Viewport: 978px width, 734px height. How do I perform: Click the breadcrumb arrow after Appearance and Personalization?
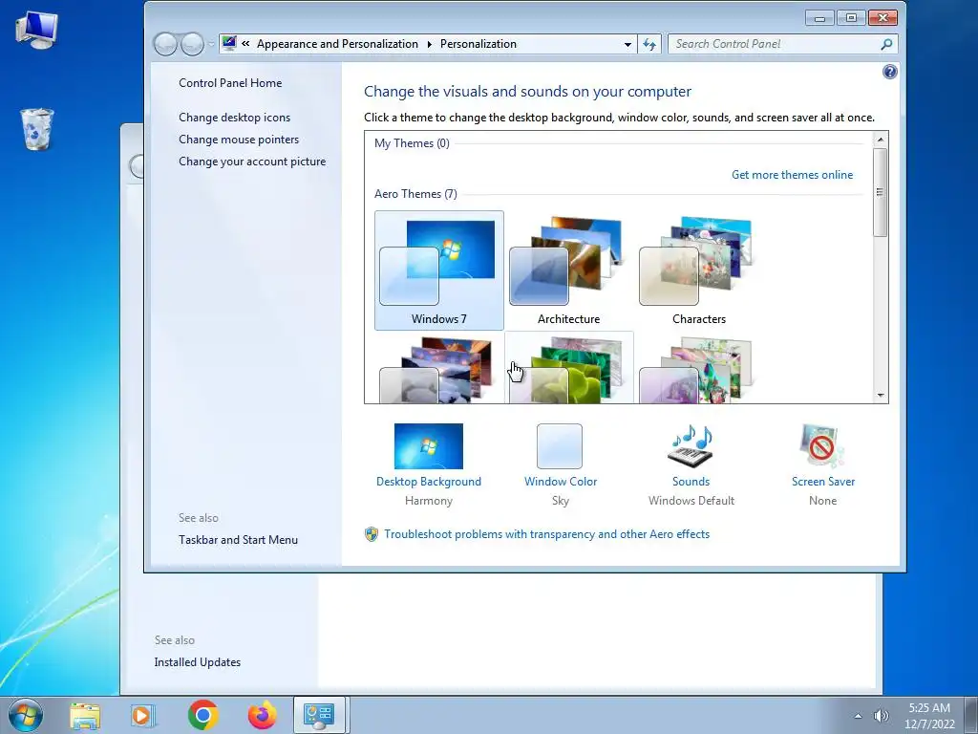coord(429,44)
